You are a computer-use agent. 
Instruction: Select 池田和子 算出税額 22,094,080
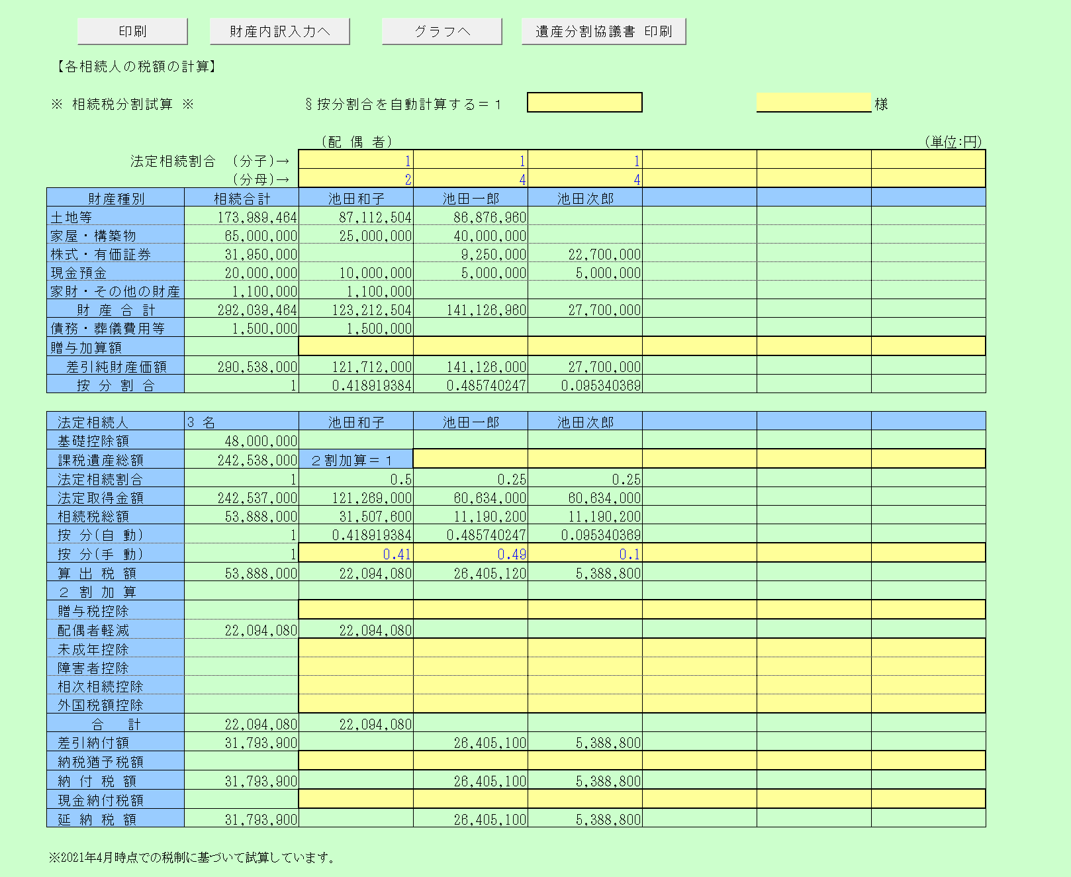pyautogui.click(x=356, y=573)
